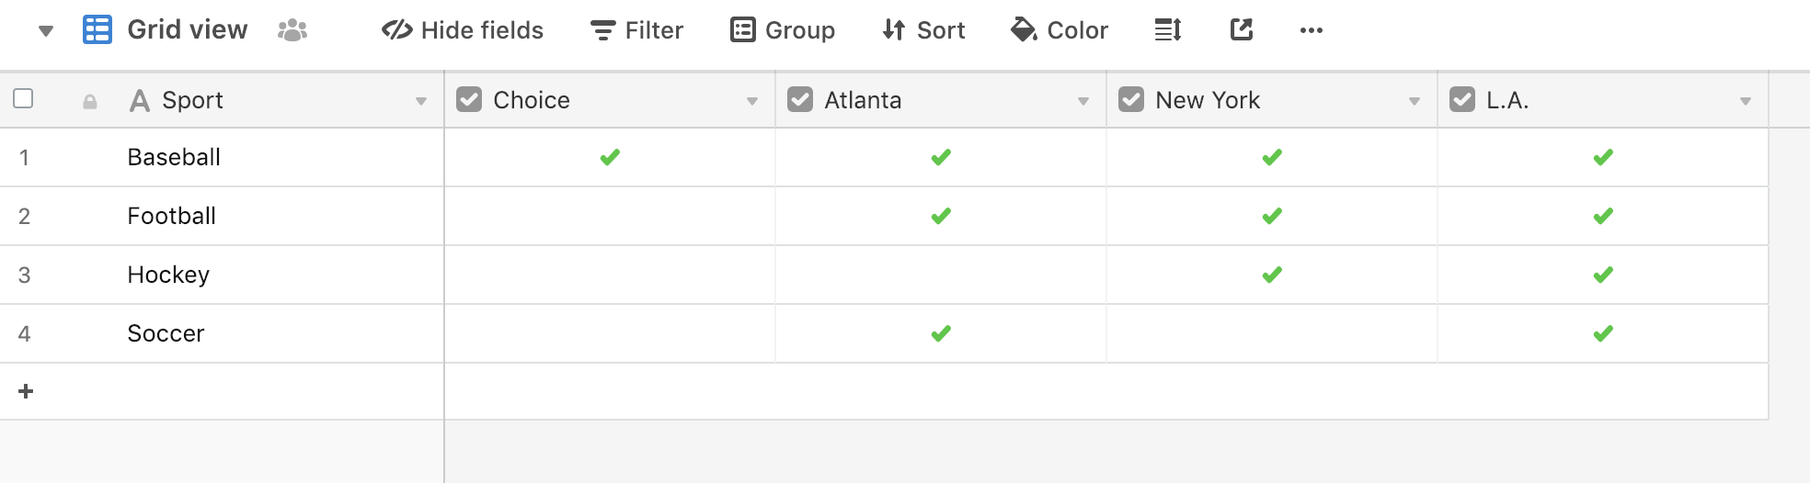Open the three-dots more options menu

pos(1312,30)
